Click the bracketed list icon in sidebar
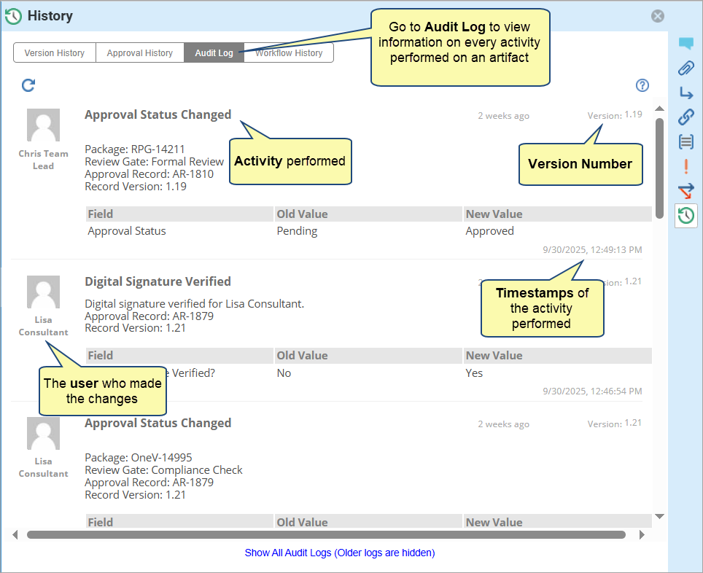Screen dimensions: 703x573 coord(685,141)
